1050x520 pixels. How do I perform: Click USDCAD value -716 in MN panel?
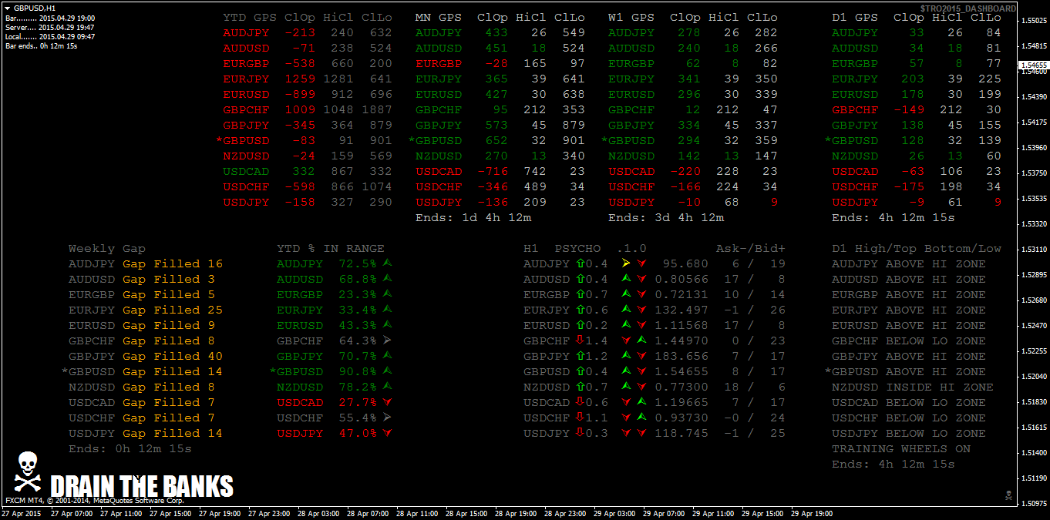tap(493, 171)
